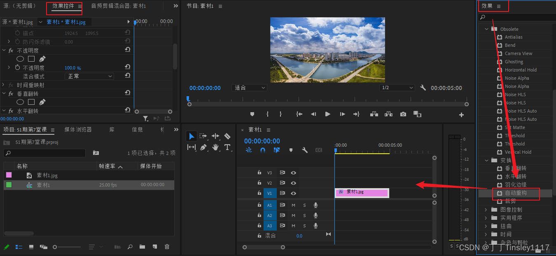The image size is (556, 256).
Task: Select the Type tool
Action: click(x=227, y=147)
